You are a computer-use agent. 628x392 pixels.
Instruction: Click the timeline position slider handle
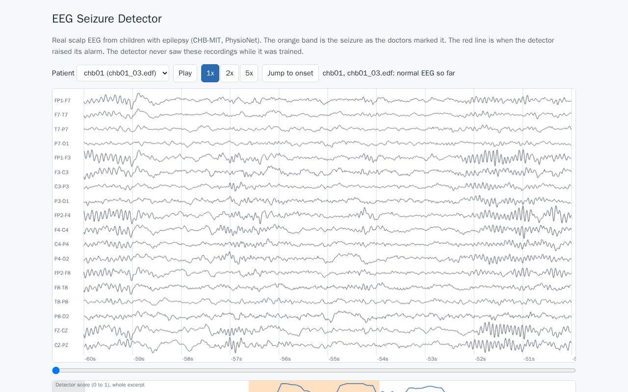click(x=56, y=370)
